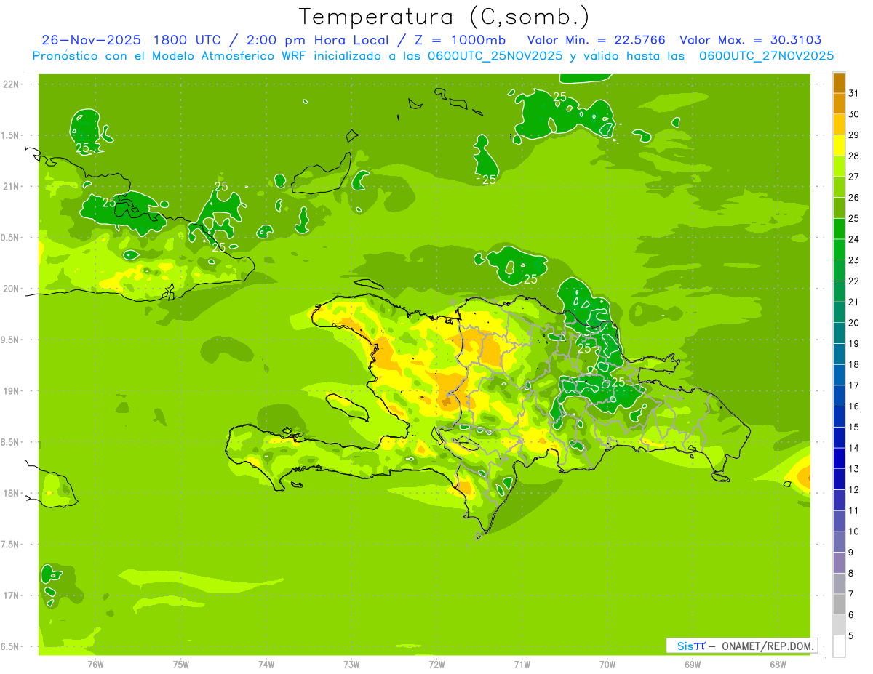
Task: Click the color scale value 29
Action: click(854, 135)
